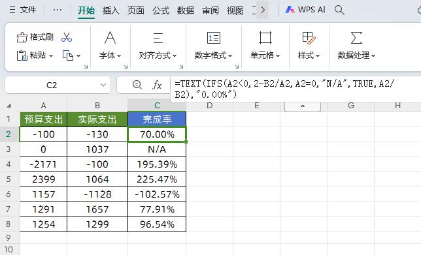The height and width of the screenshot is (255, 421).
Task: Click the select-all corner triangle
Action: coord(9,106)
